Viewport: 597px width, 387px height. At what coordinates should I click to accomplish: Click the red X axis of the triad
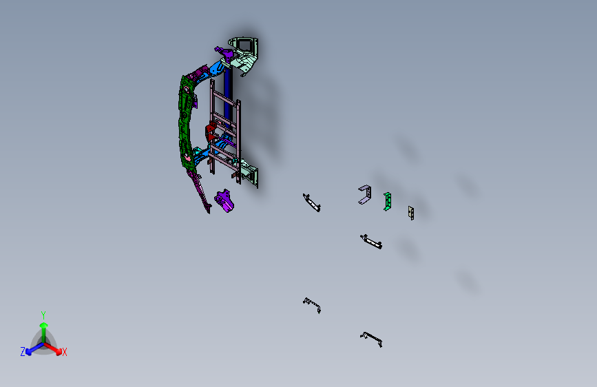pyautogui.click(x=52, y=348)
